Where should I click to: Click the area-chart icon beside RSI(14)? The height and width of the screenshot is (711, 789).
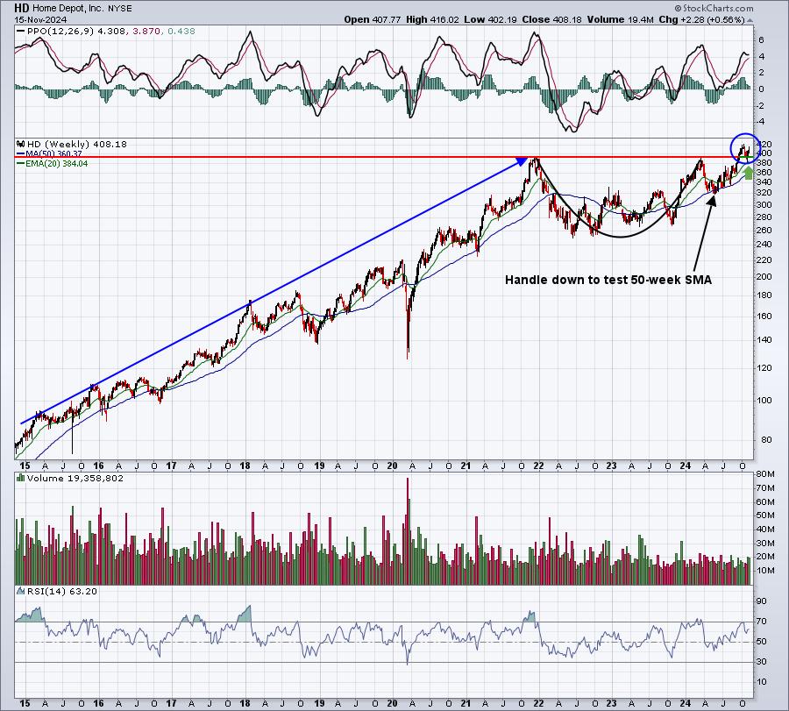point(21,591)
